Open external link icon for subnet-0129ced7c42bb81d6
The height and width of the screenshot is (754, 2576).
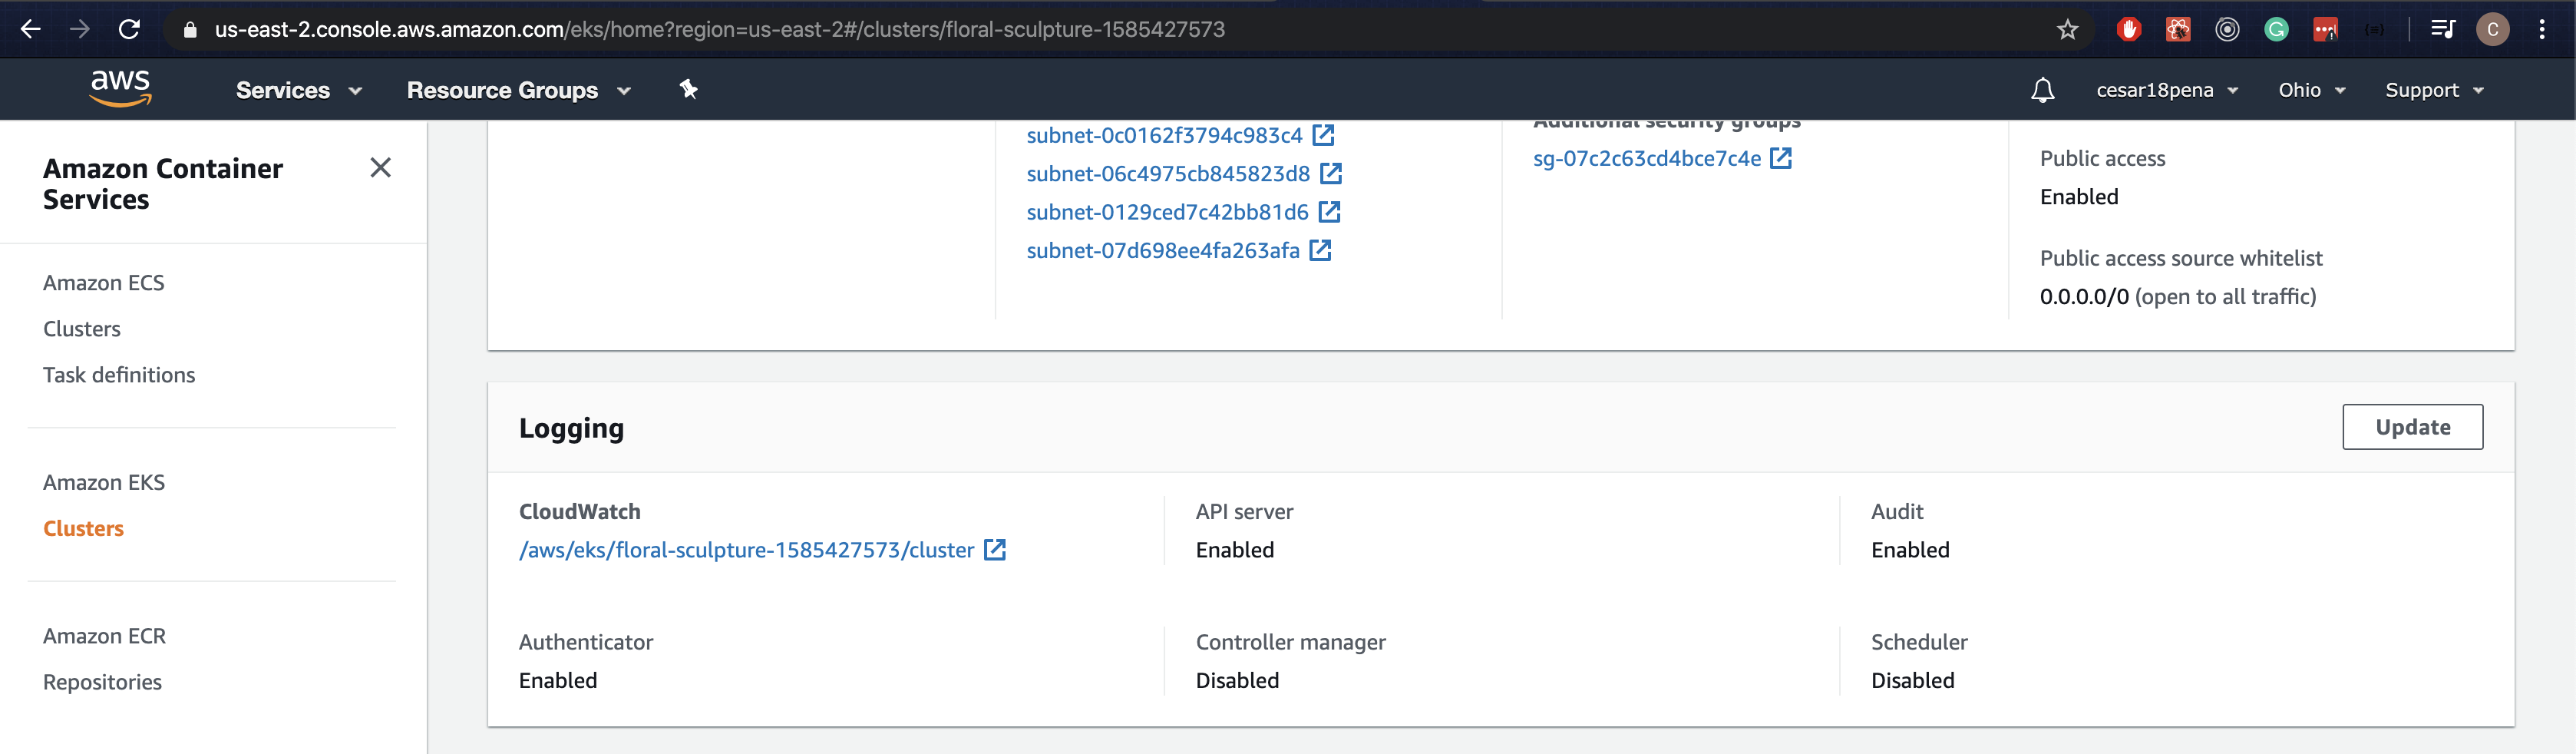point(1329,211)
